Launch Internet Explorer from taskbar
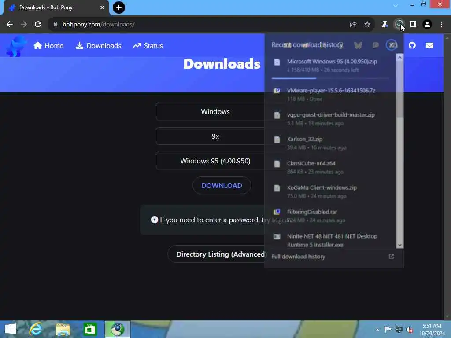Image resolution: width=451 pixels, height=338 pixels. (x=36, y=329)
